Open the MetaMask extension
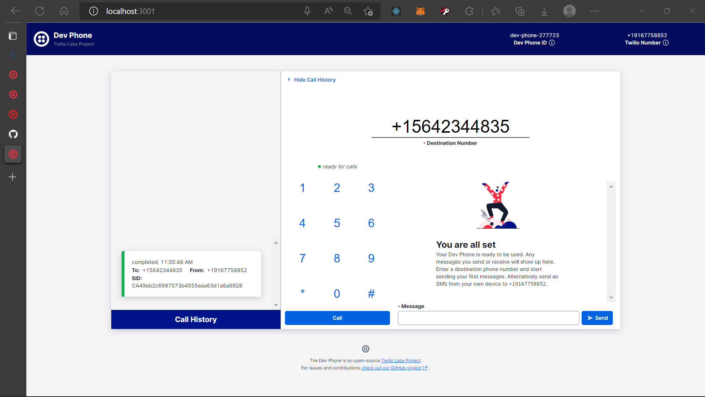Screen dimensions: 705x397 click(420, 11)
